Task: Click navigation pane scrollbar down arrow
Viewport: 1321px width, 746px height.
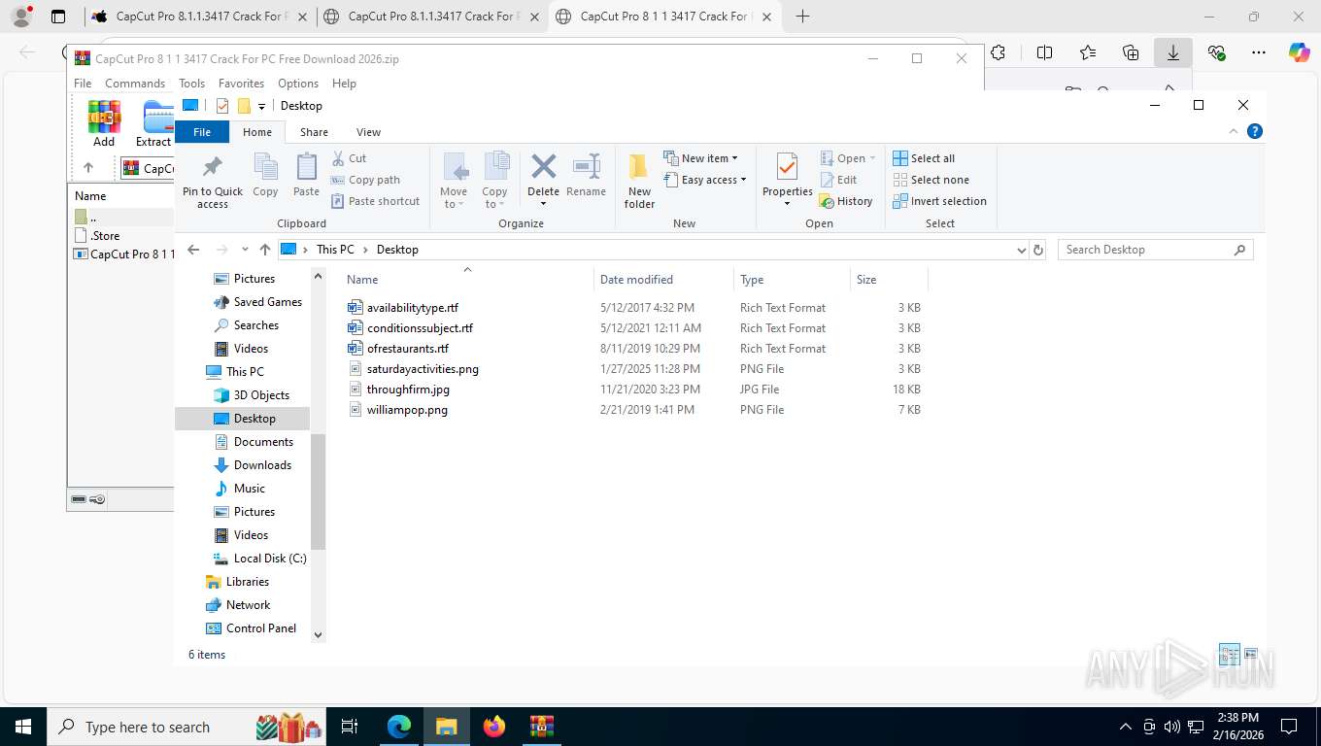Action: 318,634
